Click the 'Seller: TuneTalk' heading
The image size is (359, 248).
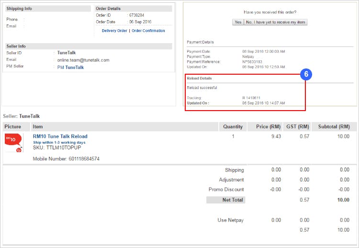point(21,116)
